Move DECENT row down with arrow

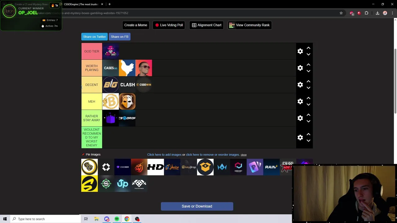point(308,88)
